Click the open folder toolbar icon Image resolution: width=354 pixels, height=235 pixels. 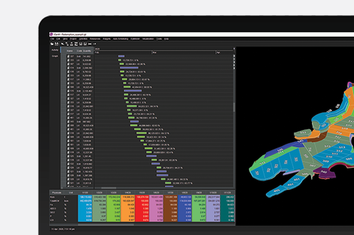pyautogui.click(x=52, y=44)
